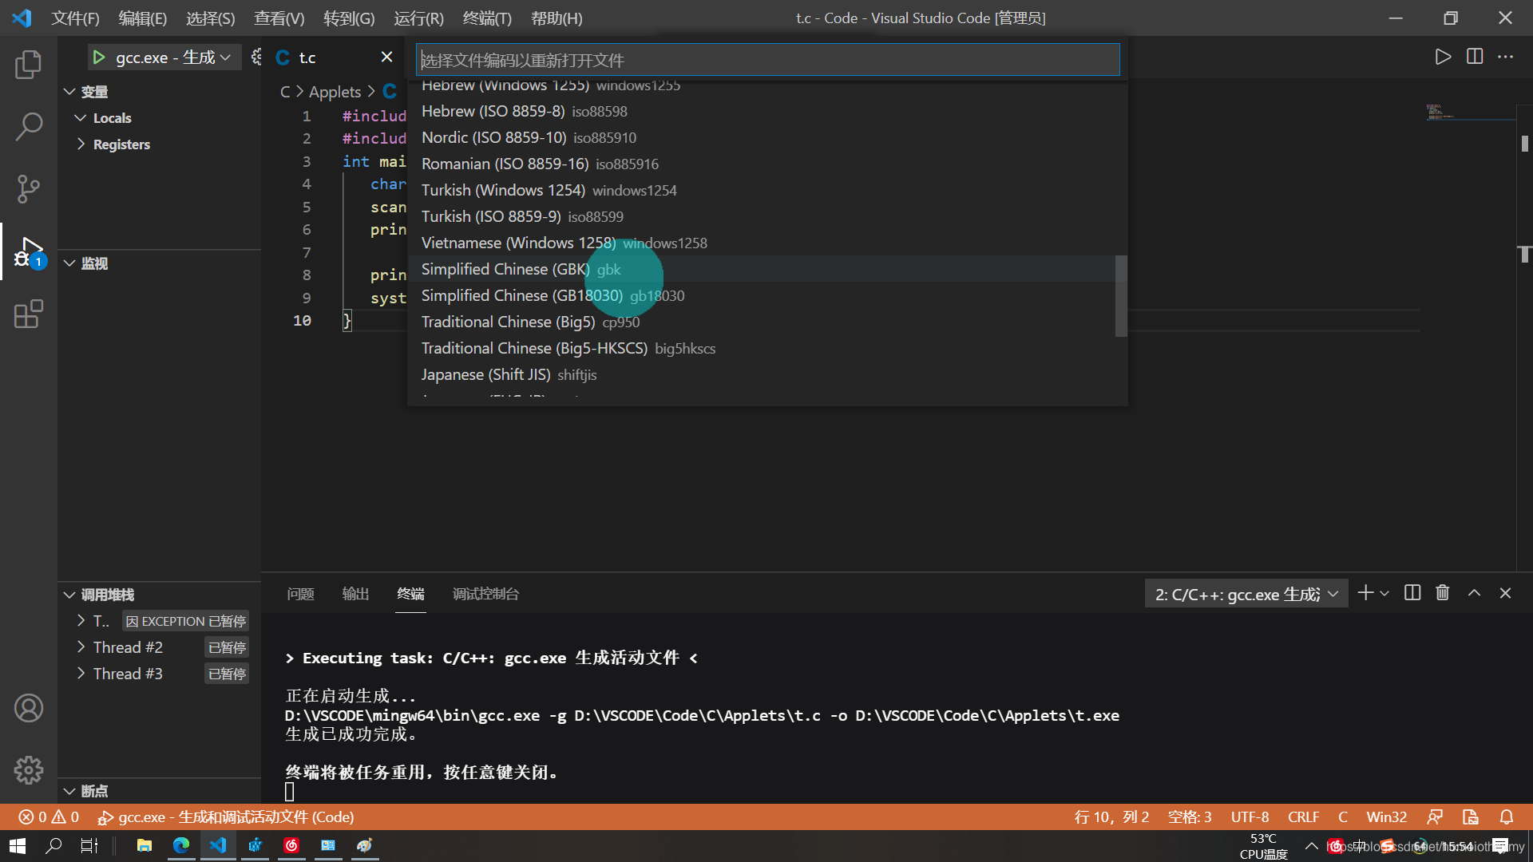Open the Extensions view icon
This screenshot has height=862, width=1533.
pos(29,314)
